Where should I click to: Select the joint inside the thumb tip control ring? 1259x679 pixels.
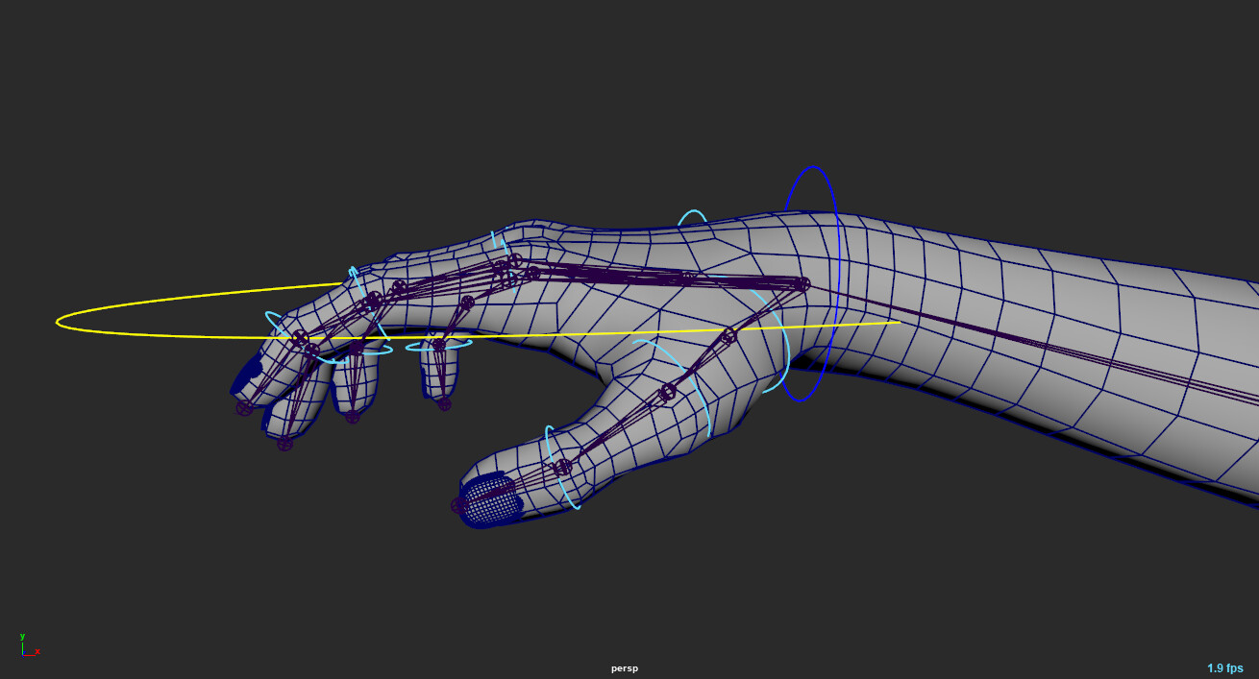click(562, 467)
